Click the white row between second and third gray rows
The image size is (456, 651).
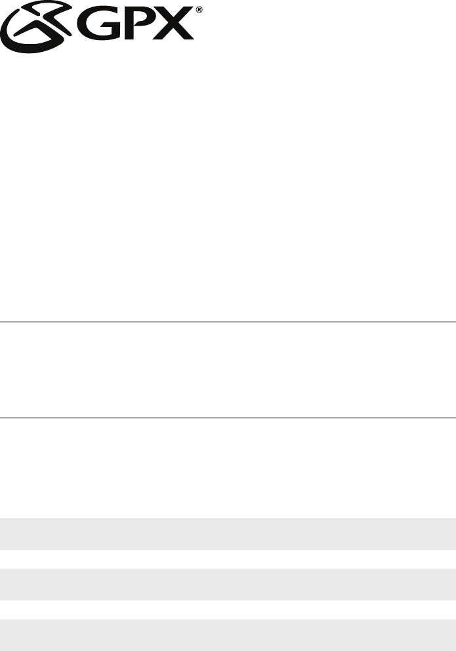228,610
